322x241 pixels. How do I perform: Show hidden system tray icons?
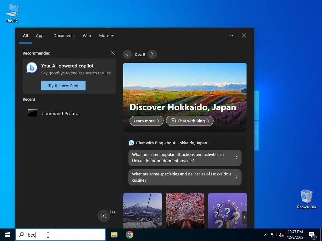pyautogui.click(x=266, y=235)
